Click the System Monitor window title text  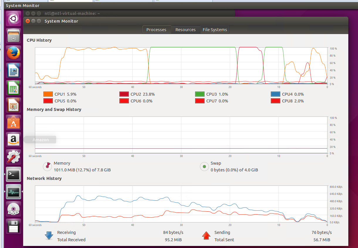[x=61, y=21]
